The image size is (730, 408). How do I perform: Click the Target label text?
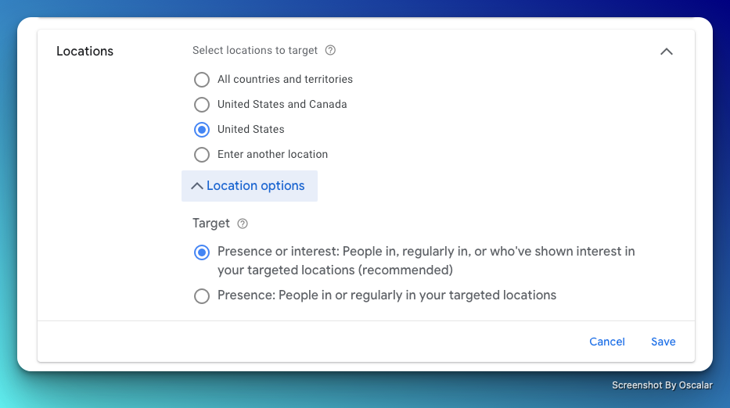click(x=211, y=224)
